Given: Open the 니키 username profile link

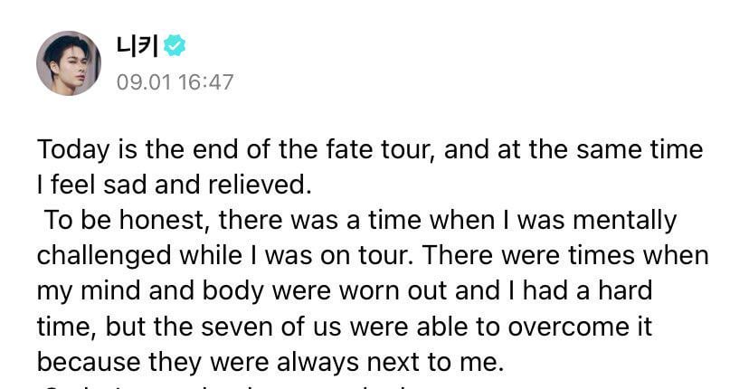Looking at the screenshot, I should pos(137,46).
